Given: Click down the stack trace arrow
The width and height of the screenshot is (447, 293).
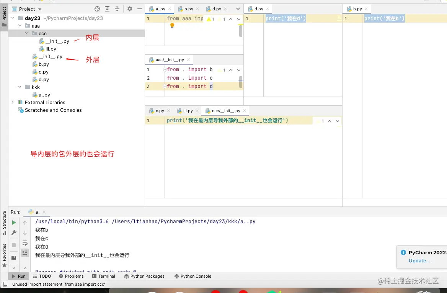Looking at the screenshot, I should [25, 233].
